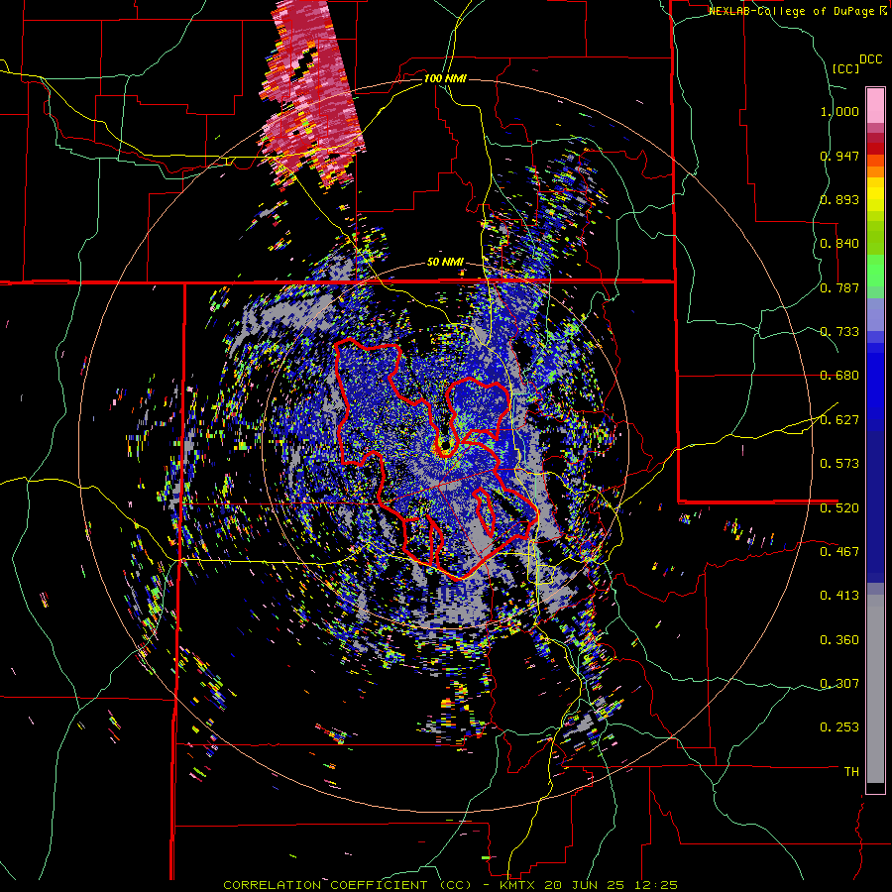Viewport: 892px width, 892px height.
Task: Click the 50 NMI range ring label
Action: click(x=445, y=263)
